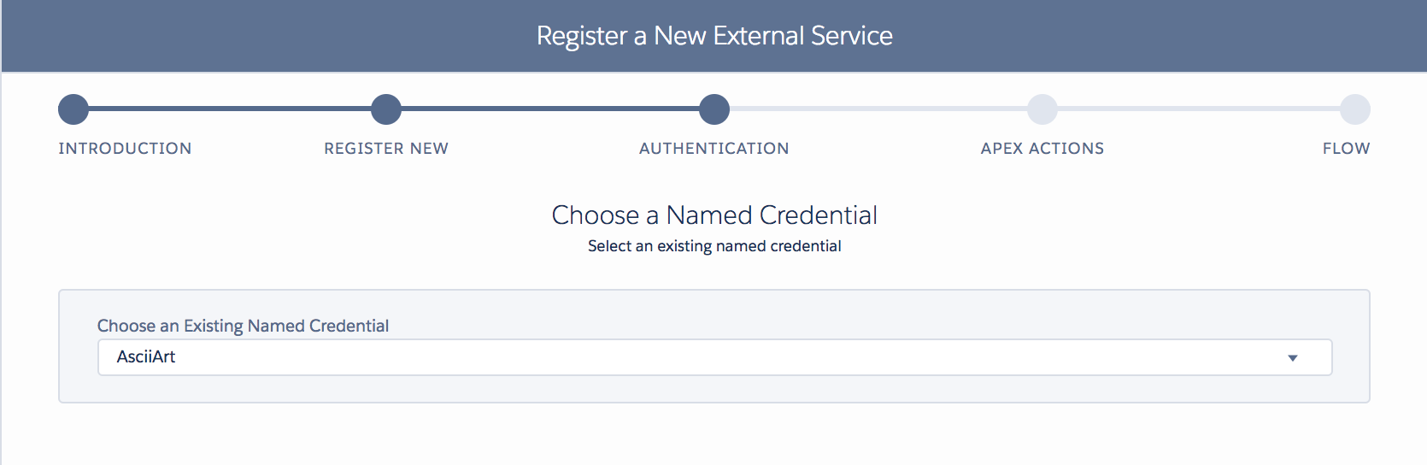Click the 'Choose a Named Credential' heading
The width and height of the screenshot is (1427, 465).
tap(714, 215)
